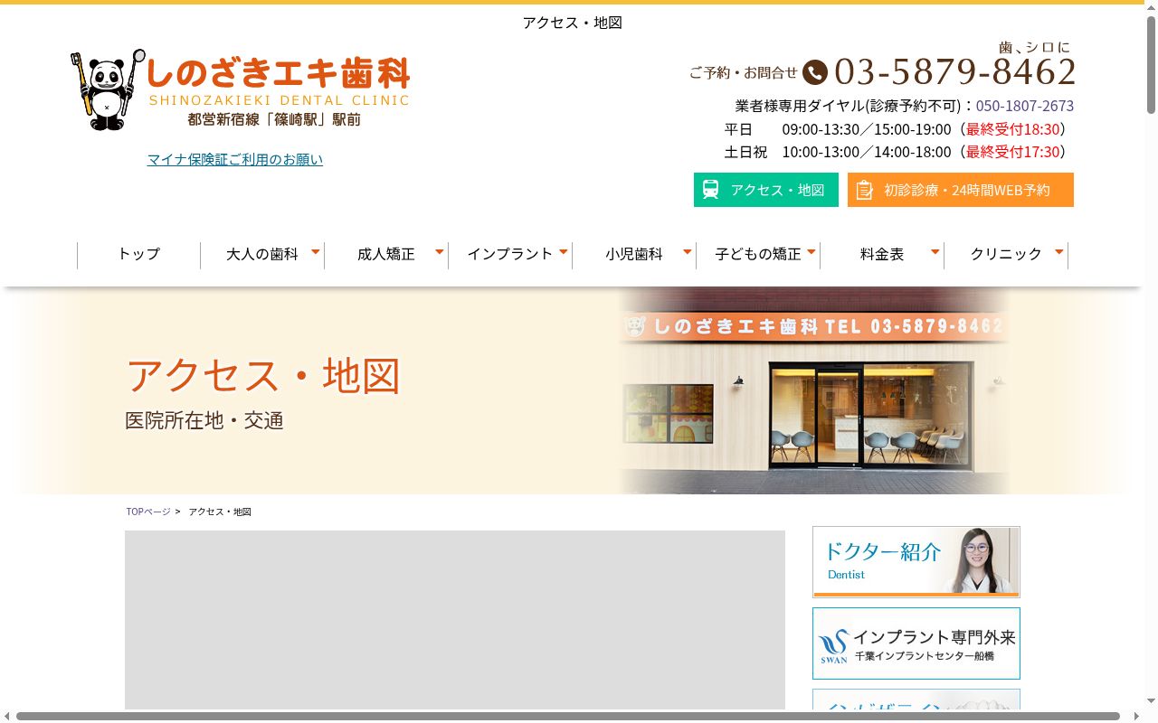Expand the クリニック dropdown arrow
Image resolution: width=1158 pixels, height=723 pixels.
coord(1059,251)
